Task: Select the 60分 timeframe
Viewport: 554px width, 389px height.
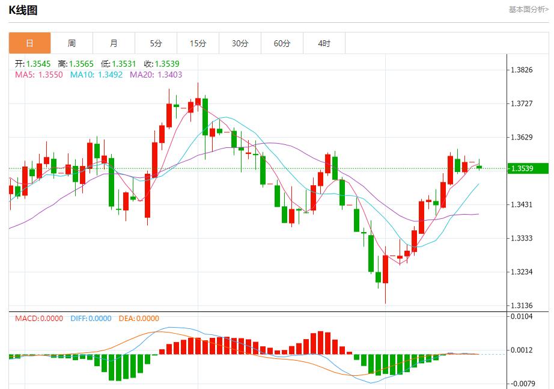Action: click(282, 43)
